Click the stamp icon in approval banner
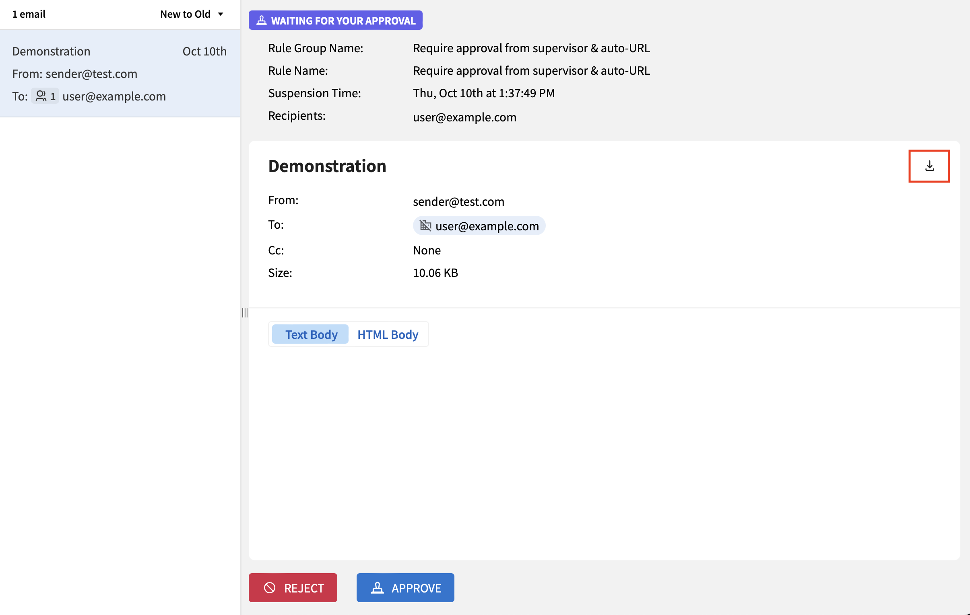The height and width of the screenshot is (615, 970). [262, 20]
